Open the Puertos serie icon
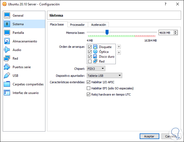This screenshot has width=184, height=142. pos(7,67)
